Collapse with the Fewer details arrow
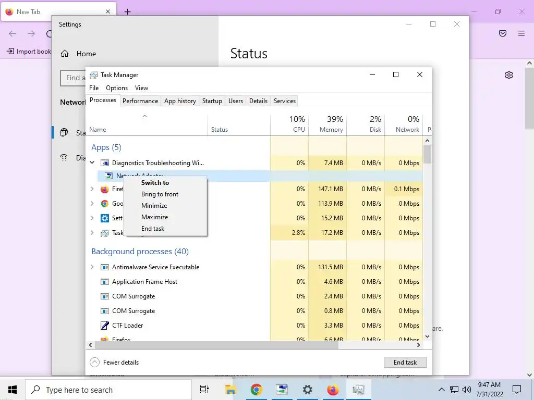The height and width of the screenshot is (400, 534). pyautogui.click(x=94, y=362)
